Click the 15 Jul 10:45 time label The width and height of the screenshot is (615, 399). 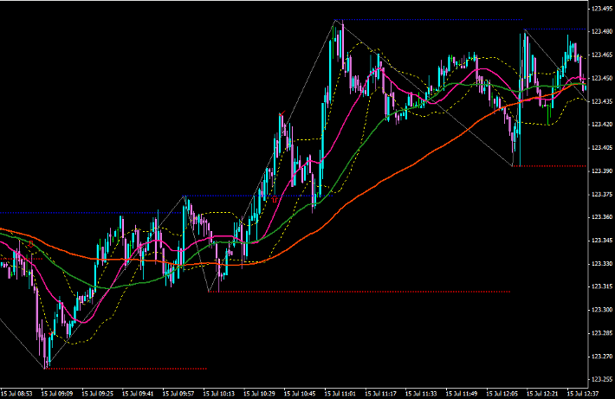coord(300,393)
